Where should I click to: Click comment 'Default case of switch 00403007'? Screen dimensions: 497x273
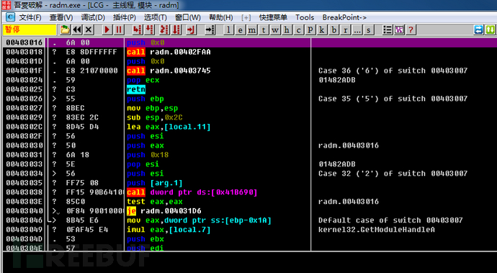tap(390, 220)
